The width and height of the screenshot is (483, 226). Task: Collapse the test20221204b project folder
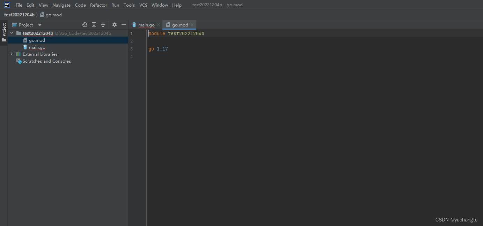[12, 33]
